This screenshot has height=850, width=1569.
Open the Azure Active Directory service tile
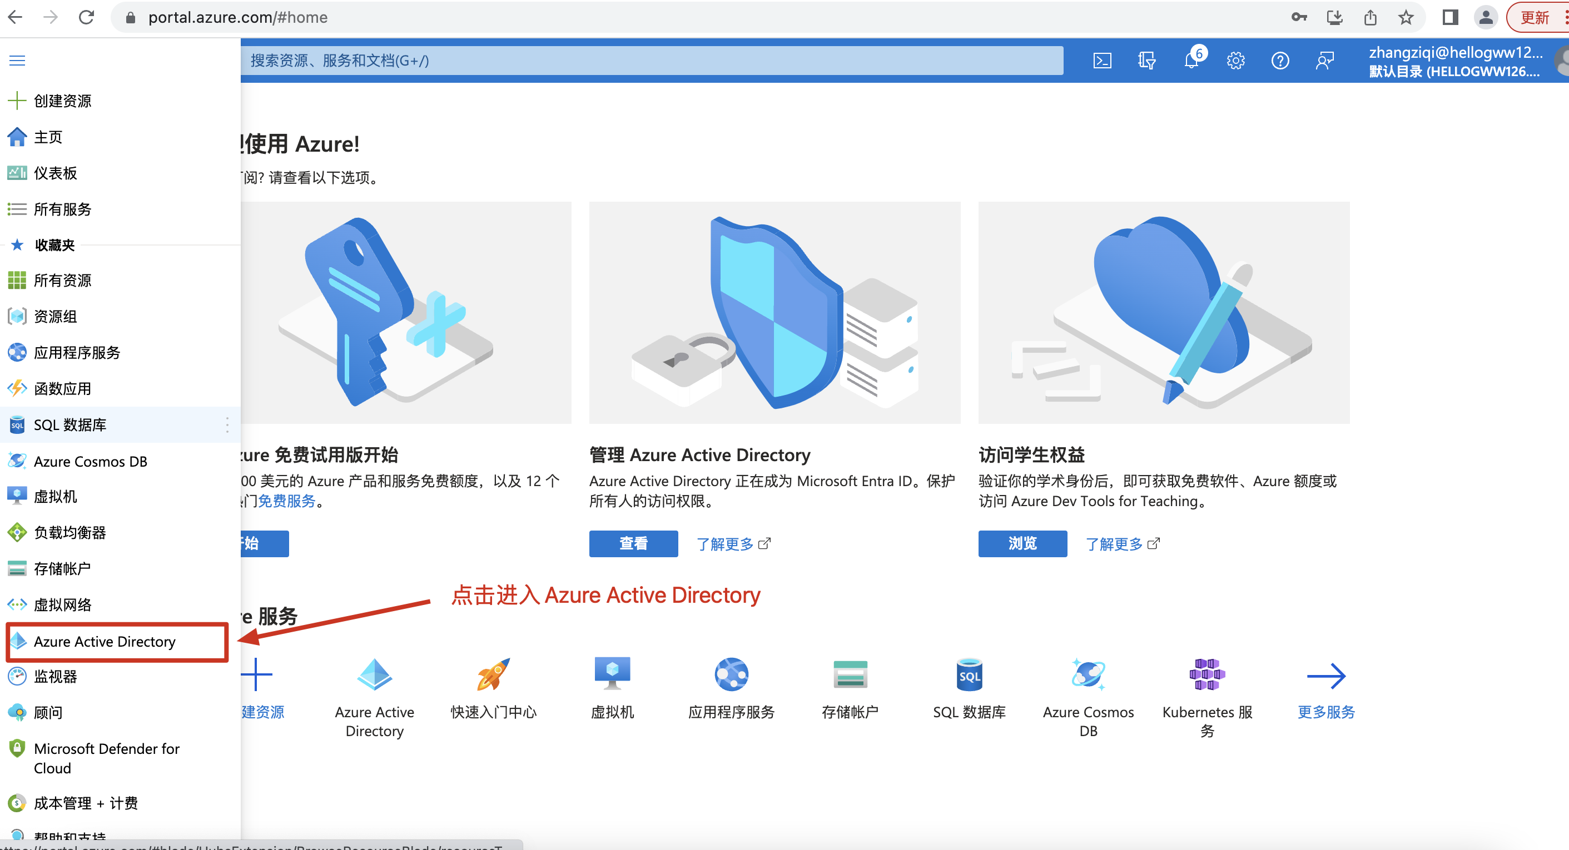[375, 698]
